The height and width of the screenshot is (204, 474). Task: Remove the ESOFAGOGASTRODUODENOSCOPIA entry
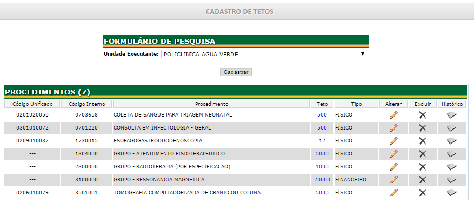click(422, 141)
